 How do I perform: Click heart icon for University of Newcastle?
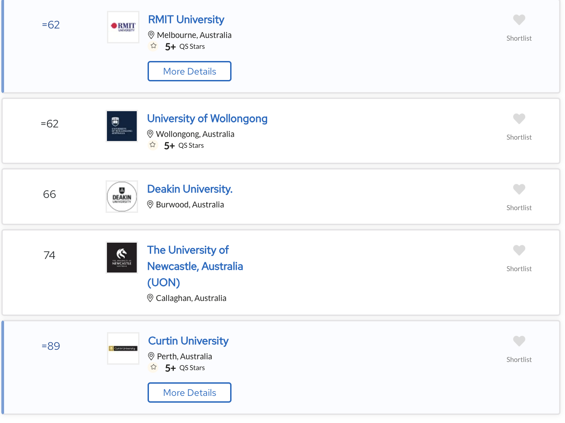point(519,250)
